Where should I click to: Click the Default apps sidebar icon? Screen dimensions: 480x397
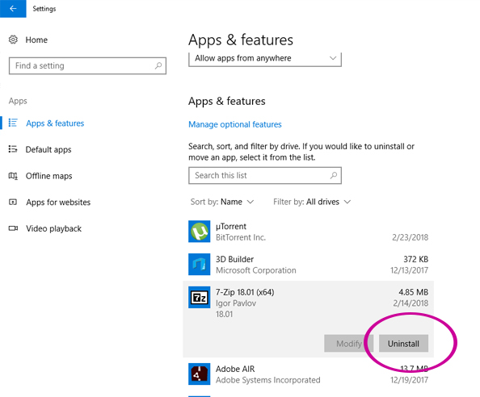tap(13, 149)
